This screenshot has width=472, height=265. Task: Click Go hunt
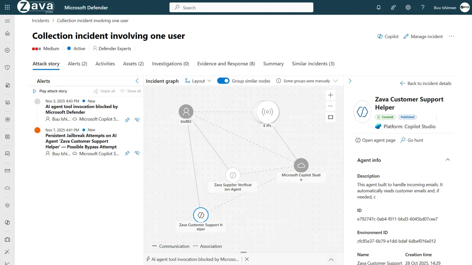tap(411, 140)
